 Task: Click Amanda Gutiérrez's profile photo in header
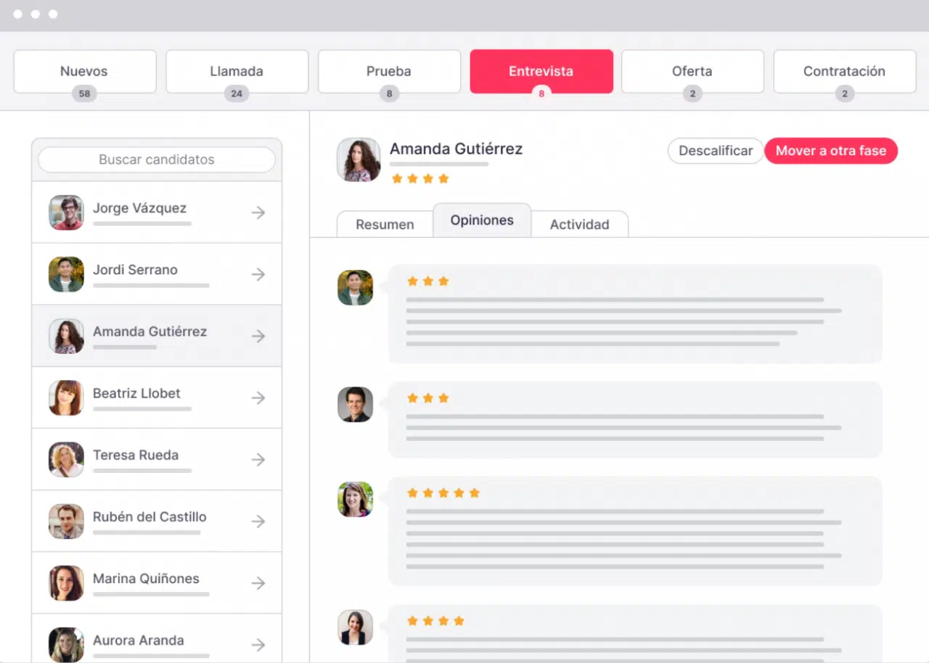click(x=359, y=160)
